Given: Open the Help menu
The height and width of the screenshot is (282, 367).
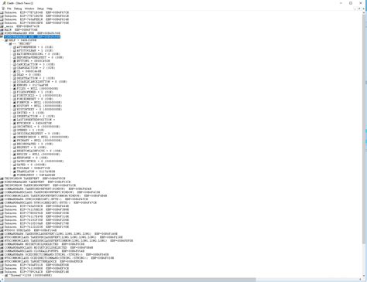Looking at the screenshot, I should (x=50, y=8).
